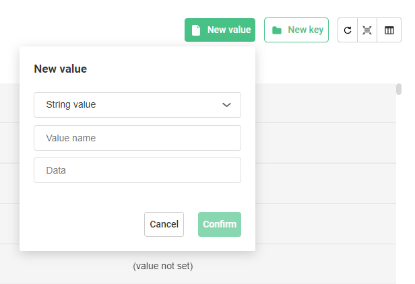
Task: Click the file icon in New value
Action: [196, 30]
